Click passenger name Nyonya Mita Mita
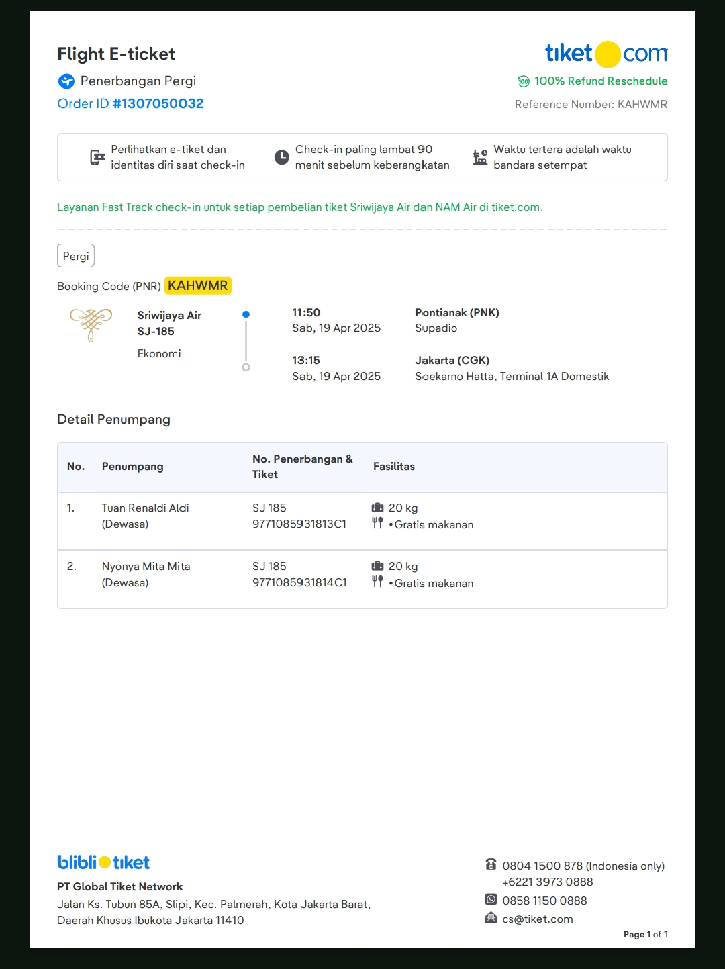Image resolution: width=725 pixels, height=969 pixels. 146,567
